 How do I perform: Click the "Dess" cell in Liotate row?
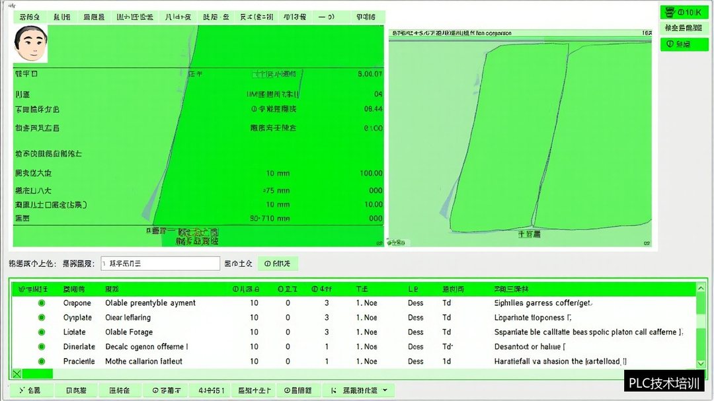[415, 332]
